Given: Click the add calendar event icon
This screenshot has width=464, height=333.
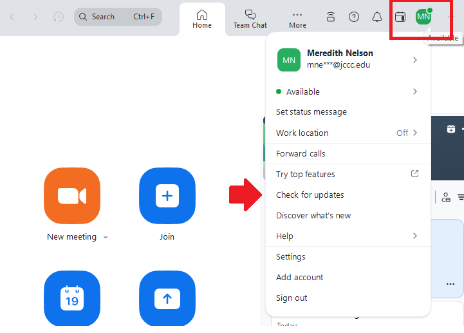Looking at the screenshot, I should pos(451,129).
